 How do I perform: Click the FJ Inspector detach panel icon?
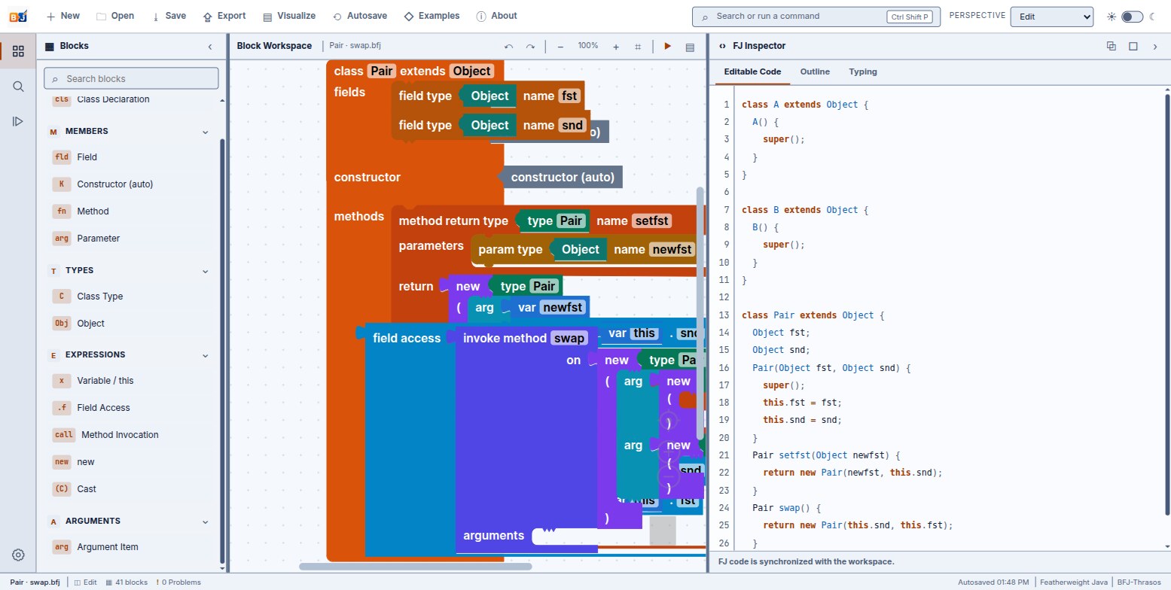tap(1111, 46)
